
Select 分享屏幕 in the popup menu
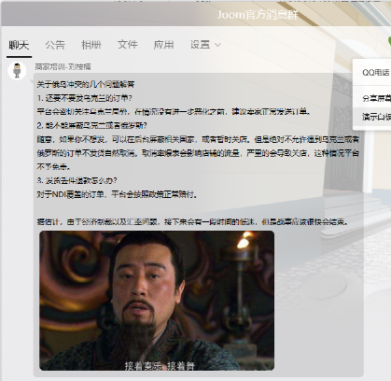tap(376, 99)
